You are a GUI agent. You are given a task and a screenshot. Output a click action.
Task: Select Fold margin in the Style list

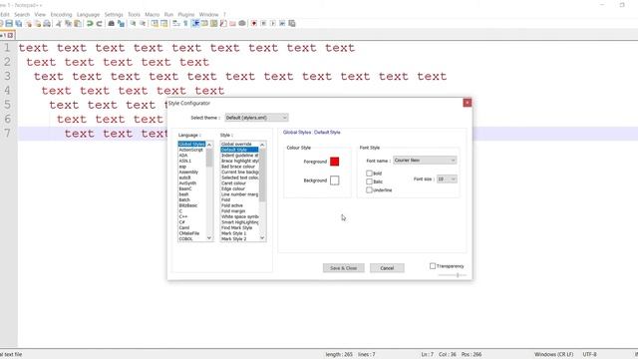click(x=233, y=211)
